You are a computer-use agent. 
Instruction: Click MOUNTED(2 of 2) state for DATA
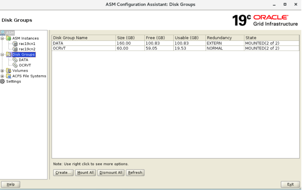(x=272, y=43)
